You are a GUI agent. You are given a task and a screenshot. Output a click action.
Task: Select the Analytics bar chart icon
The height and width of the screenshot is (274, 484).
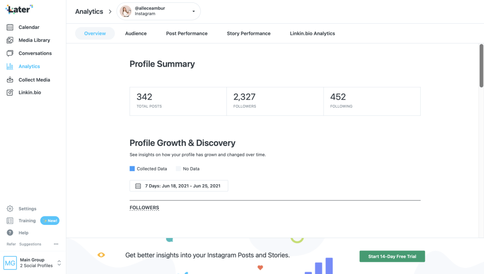tap(10, 67)
